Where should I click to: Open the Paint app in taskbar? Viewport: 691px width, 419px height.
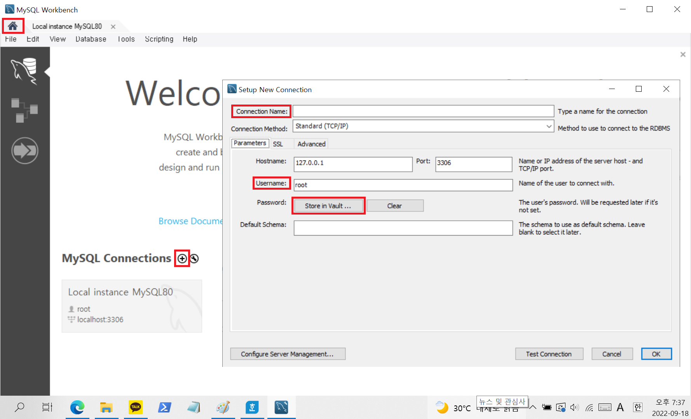223,407
